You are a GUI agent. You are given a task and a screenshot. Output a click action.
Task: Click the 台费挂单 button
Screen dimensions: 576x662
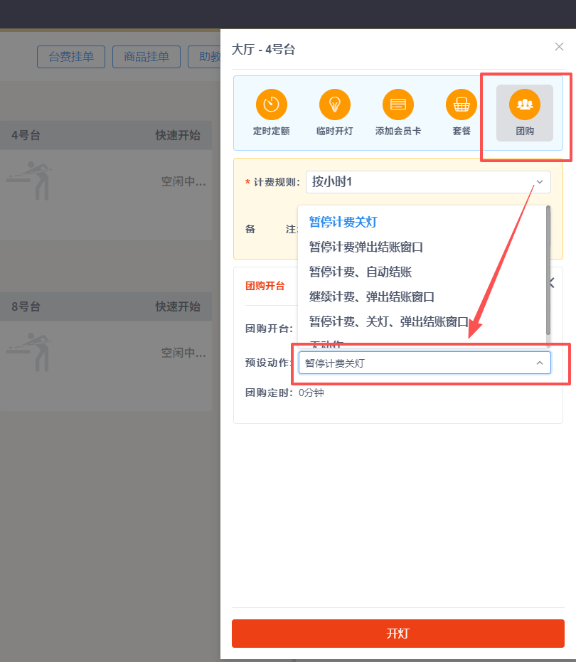point(70,57)
